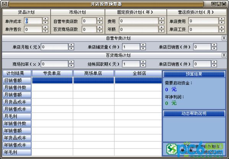This screenshot has height=159, width=229.
Task: Click the 商场扣率（%）input field
Action: pos(55,64)
